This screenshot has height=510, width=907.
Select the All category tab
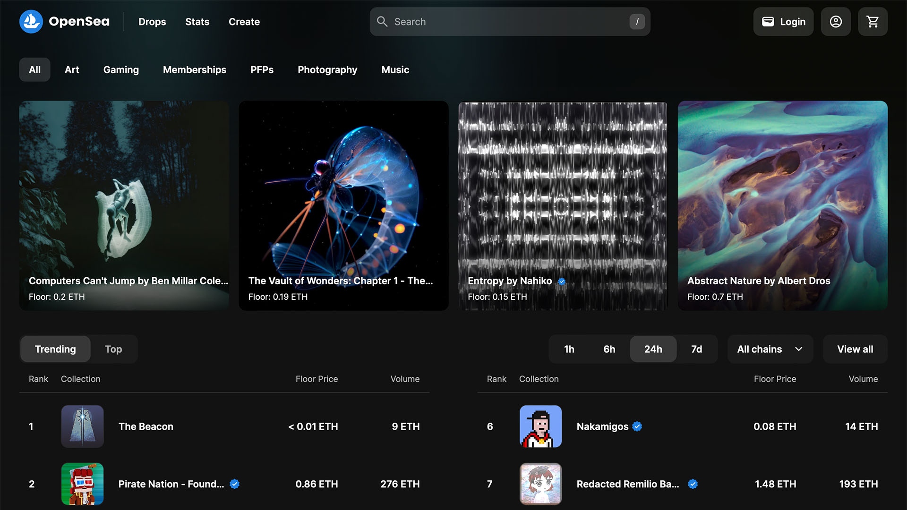(34, 70)
